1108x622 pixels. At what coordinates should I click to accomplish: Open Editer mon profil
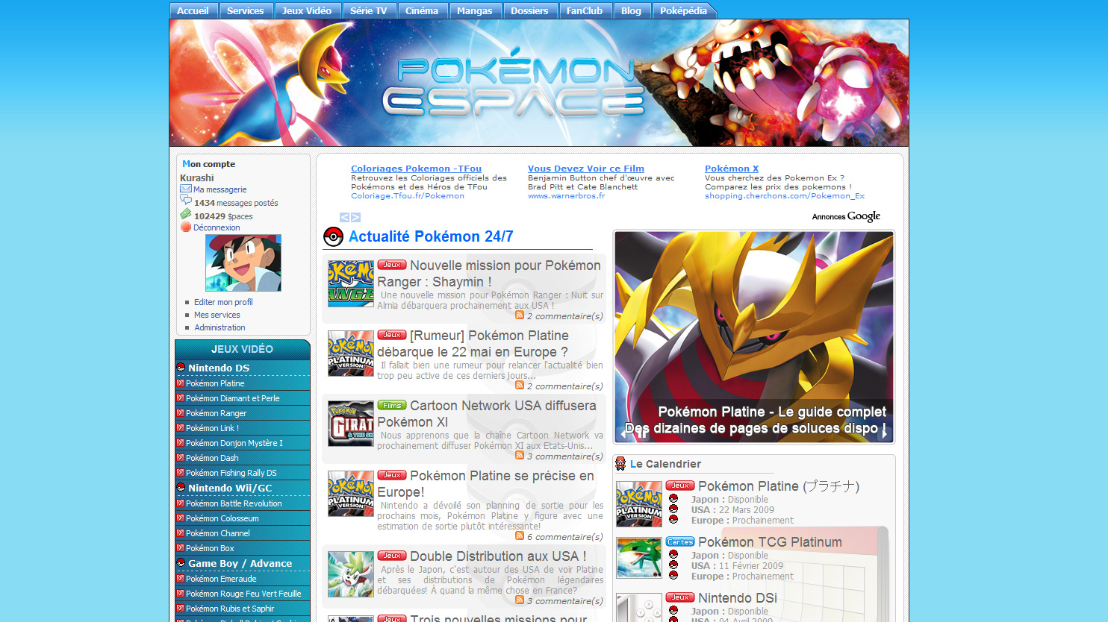point(223,302)
